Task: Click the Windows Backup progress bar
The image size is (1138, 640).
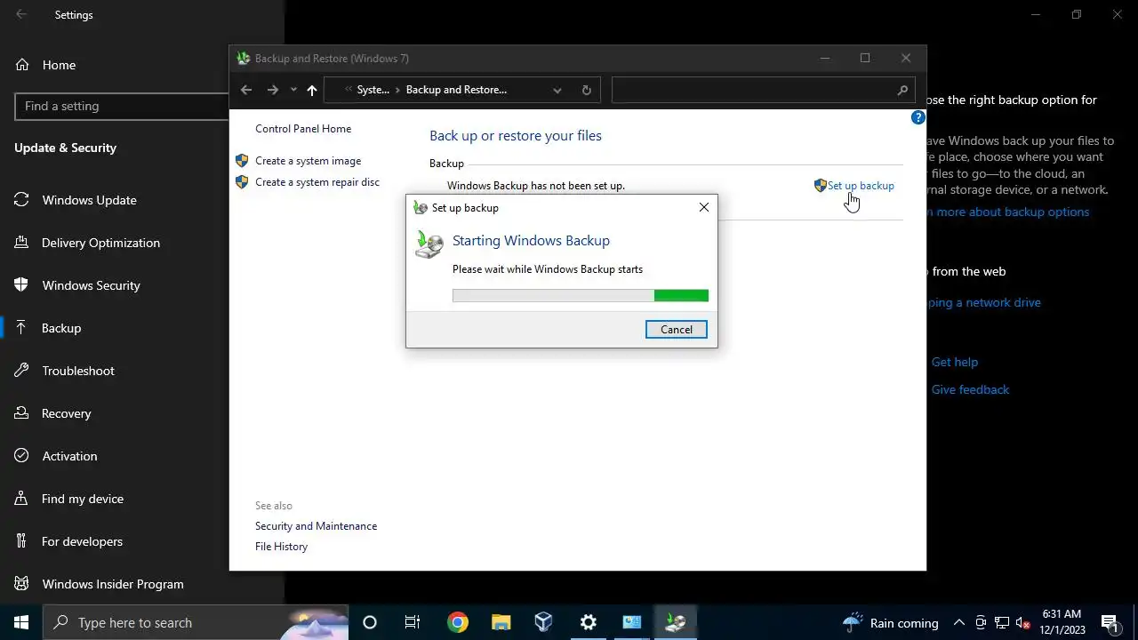Action: (x=581, y=295)
